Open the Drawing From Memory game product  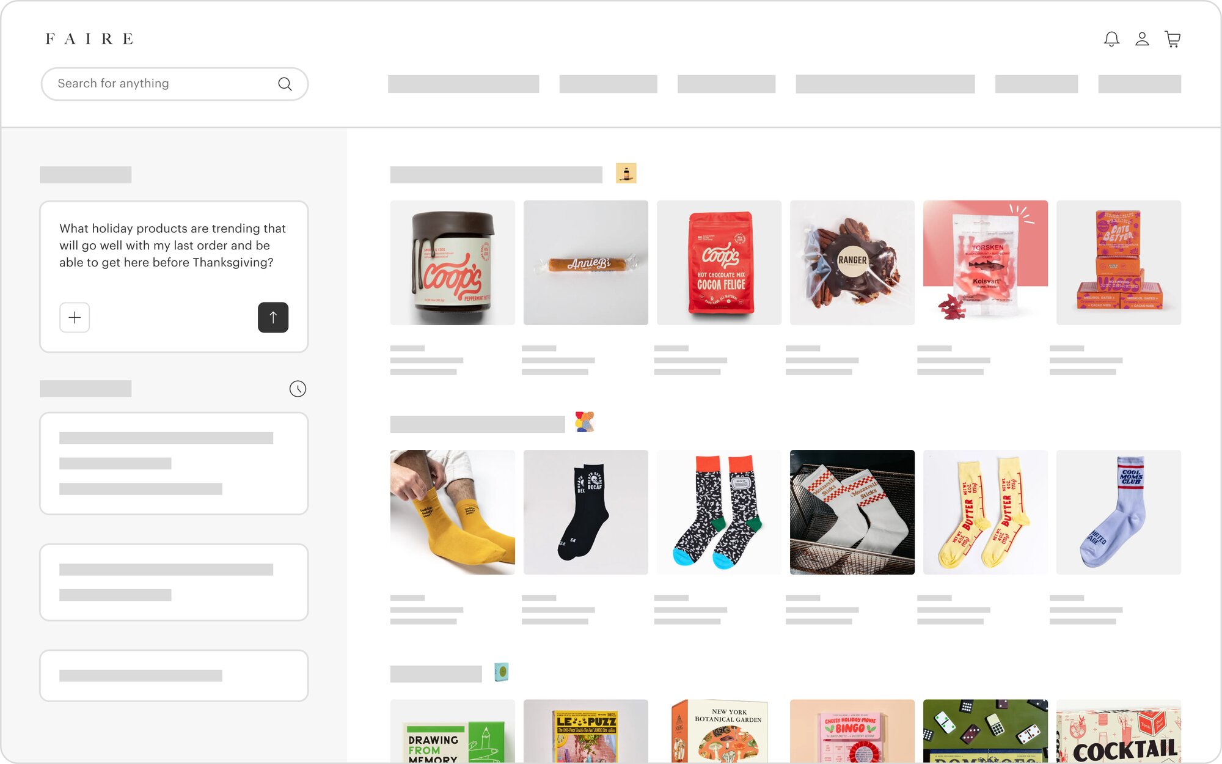coord(453,731)
